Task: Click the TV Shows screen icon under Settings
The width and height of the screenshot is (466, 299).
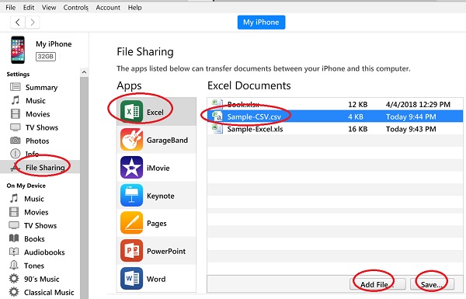Action: click(x=16, y=127)
